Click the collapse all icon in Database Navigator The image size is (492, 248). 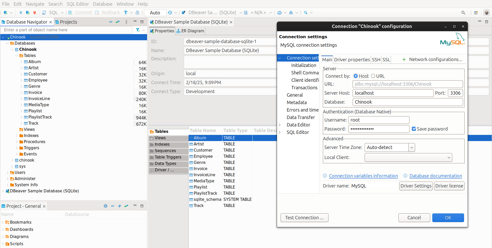[111, 22]
